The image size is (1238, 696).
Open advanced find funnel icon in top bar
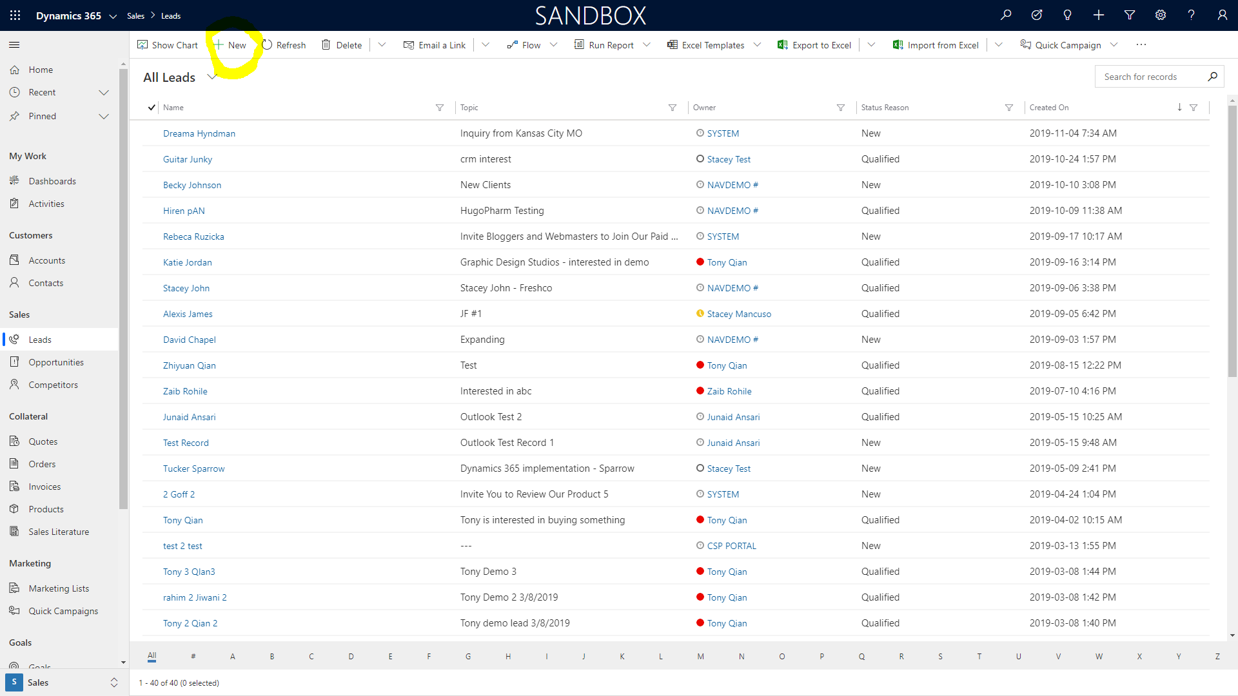(1130, 15)
